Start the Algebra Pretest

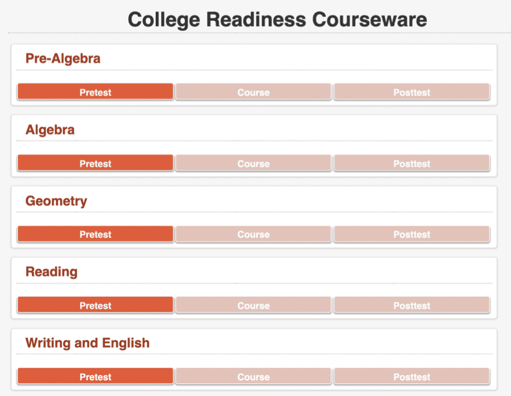pyautogui.click(x=95, y=163)
